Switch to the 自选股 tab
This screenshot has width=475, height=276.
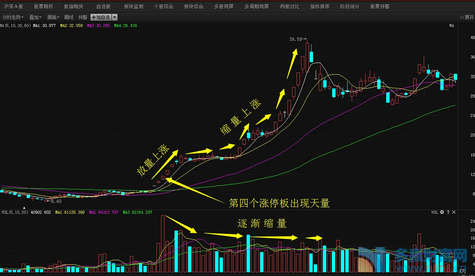(x=103, y=6)
